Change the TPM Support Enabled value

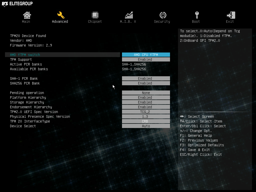146,59
